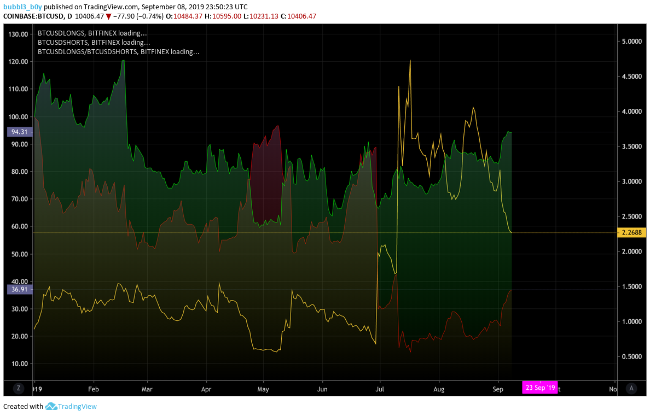Screen dimensions: 650x416
Task: Click the Mar label on time axis
Action: (x=147, y=389)
